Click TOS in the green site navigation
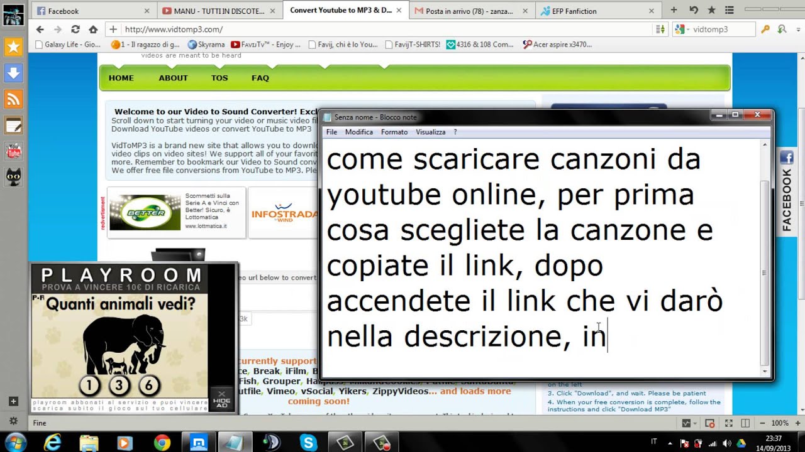The image size is (805, 452). click(219, 78)
